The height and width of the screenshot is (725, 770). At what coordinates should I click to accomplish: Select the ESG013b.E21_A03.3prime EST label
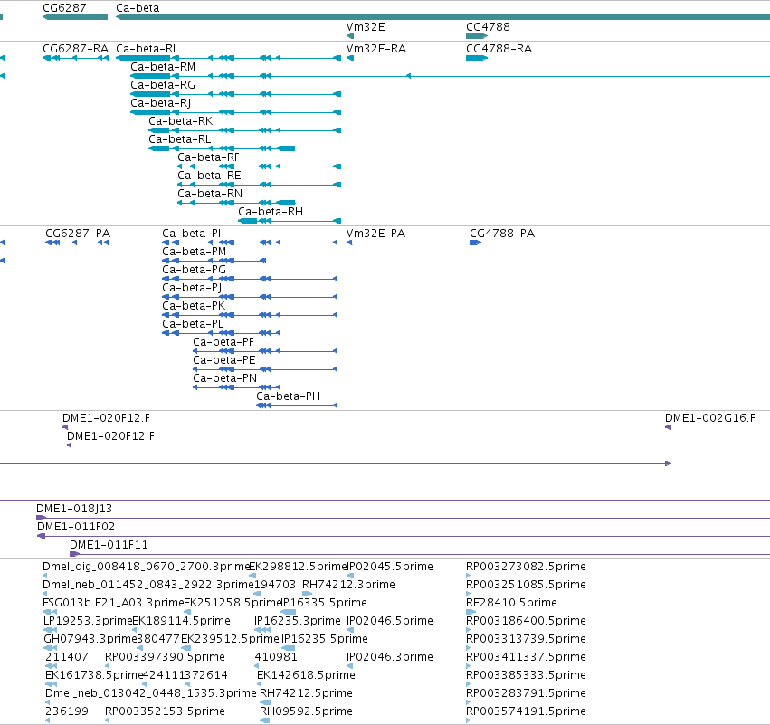click(113, 603)
